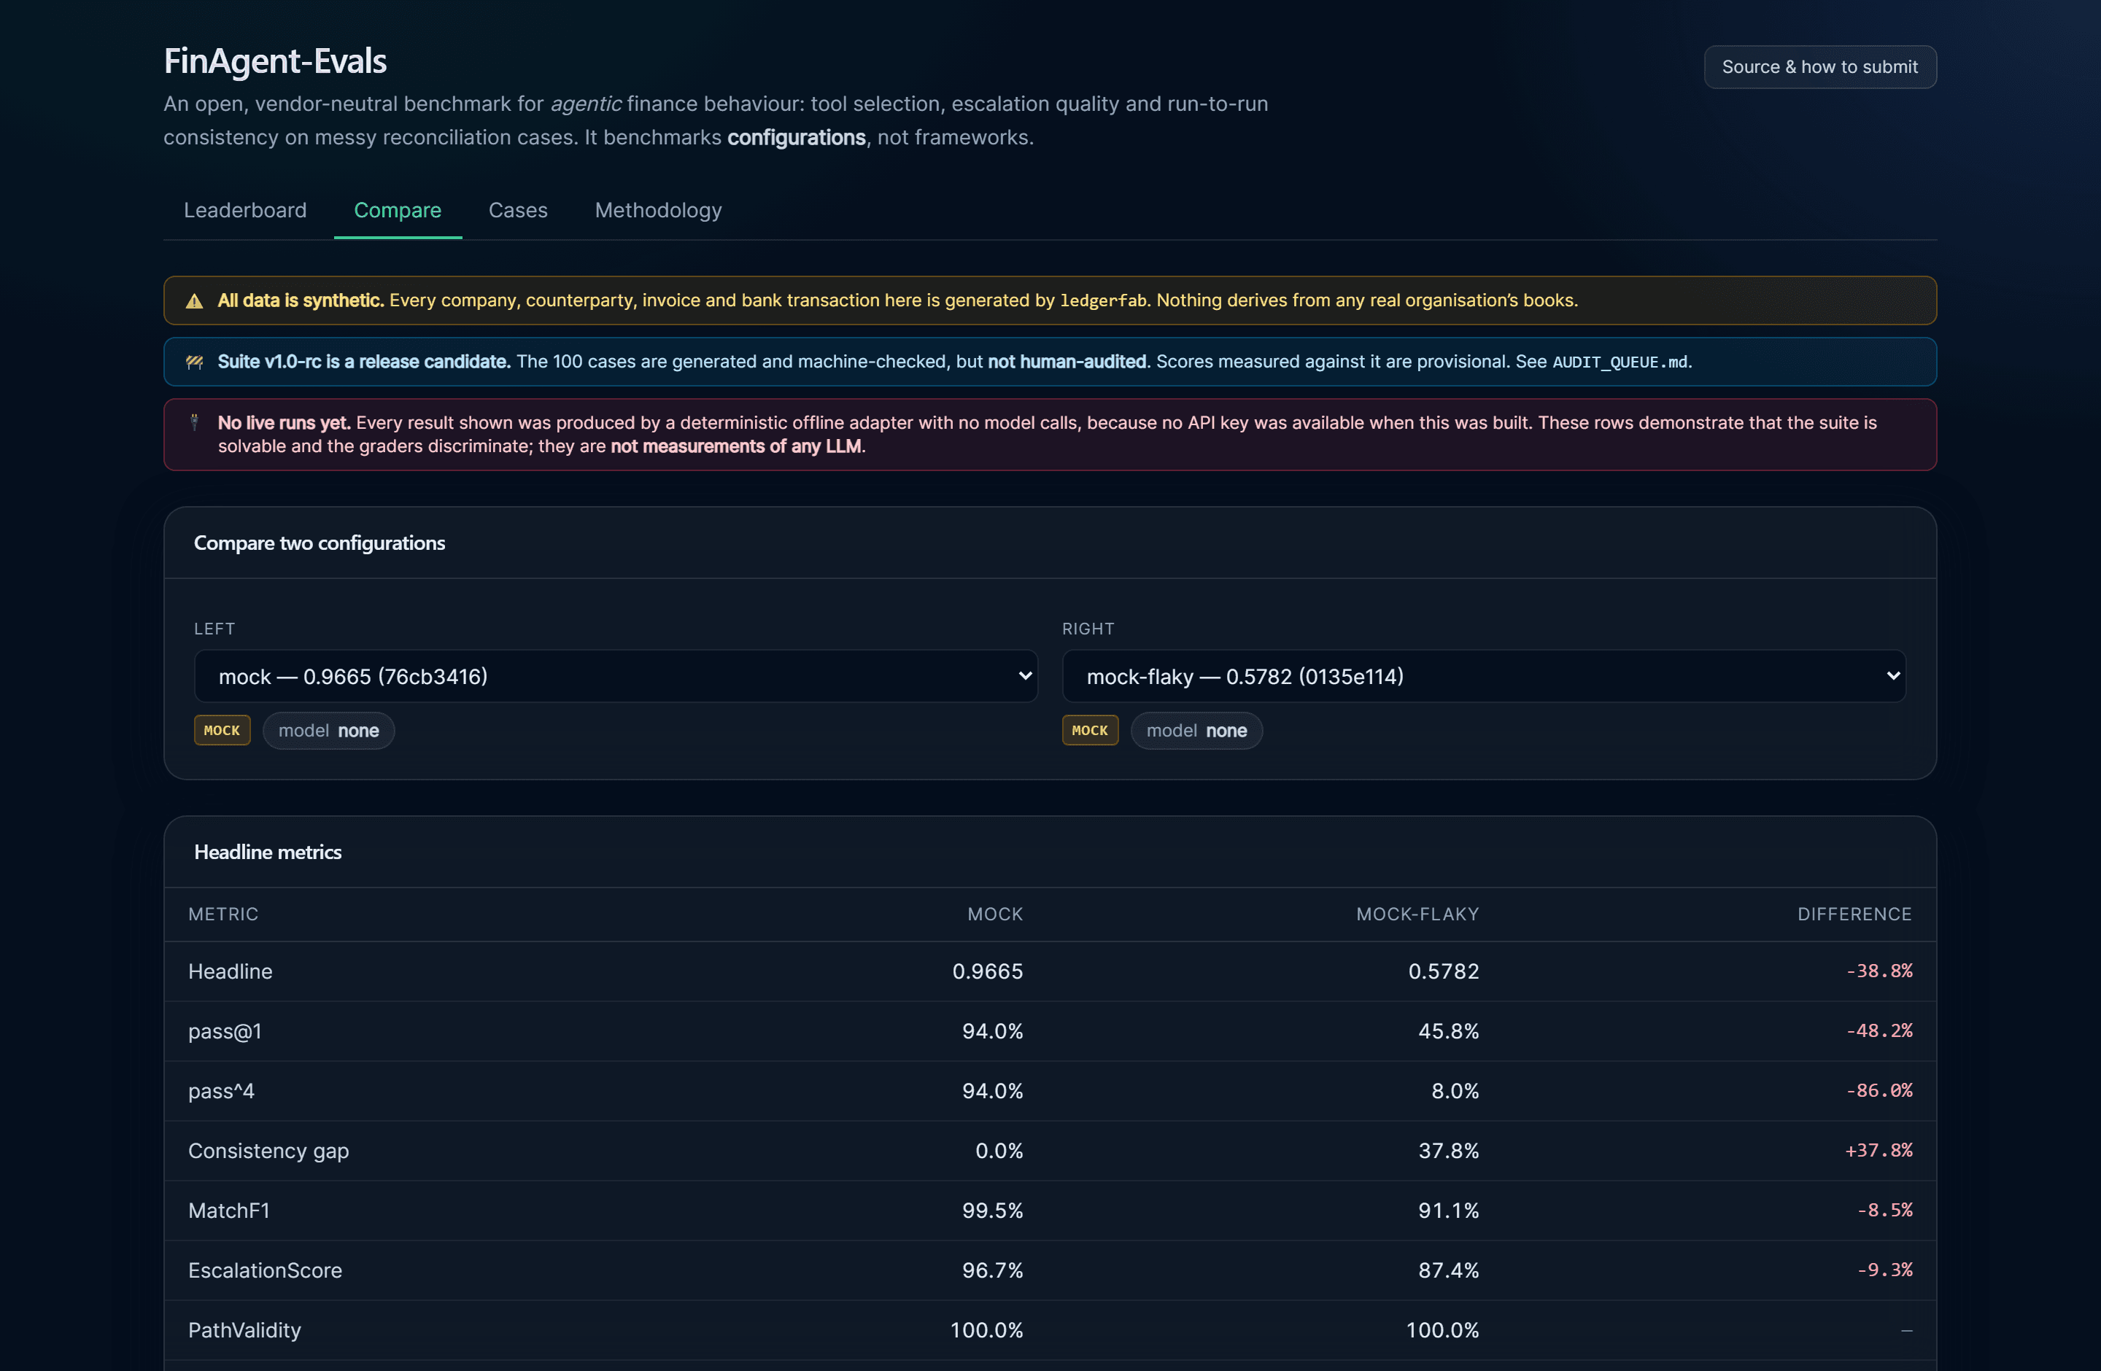
Task: Select the Compare tab
Action: coord(398,210)
